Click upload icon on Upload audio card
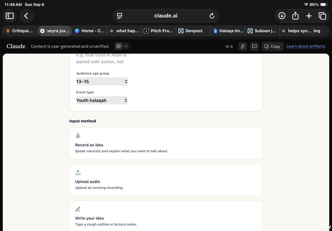 [78, 172]
